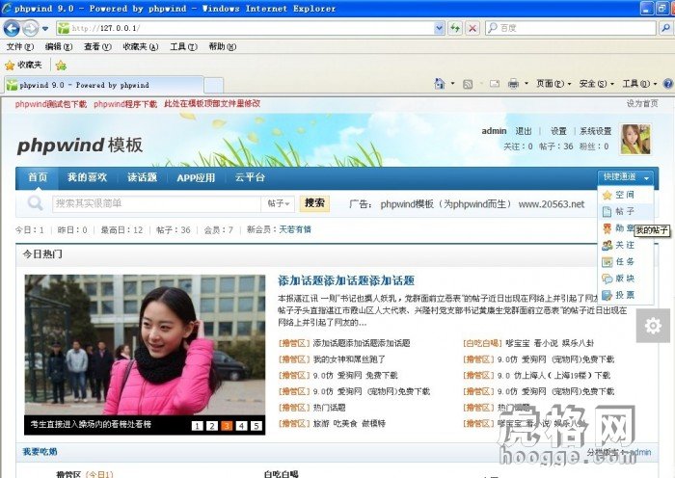Click the 搜索其实很简单 search field
Screen dimensions: 675x478
(156, 203)
